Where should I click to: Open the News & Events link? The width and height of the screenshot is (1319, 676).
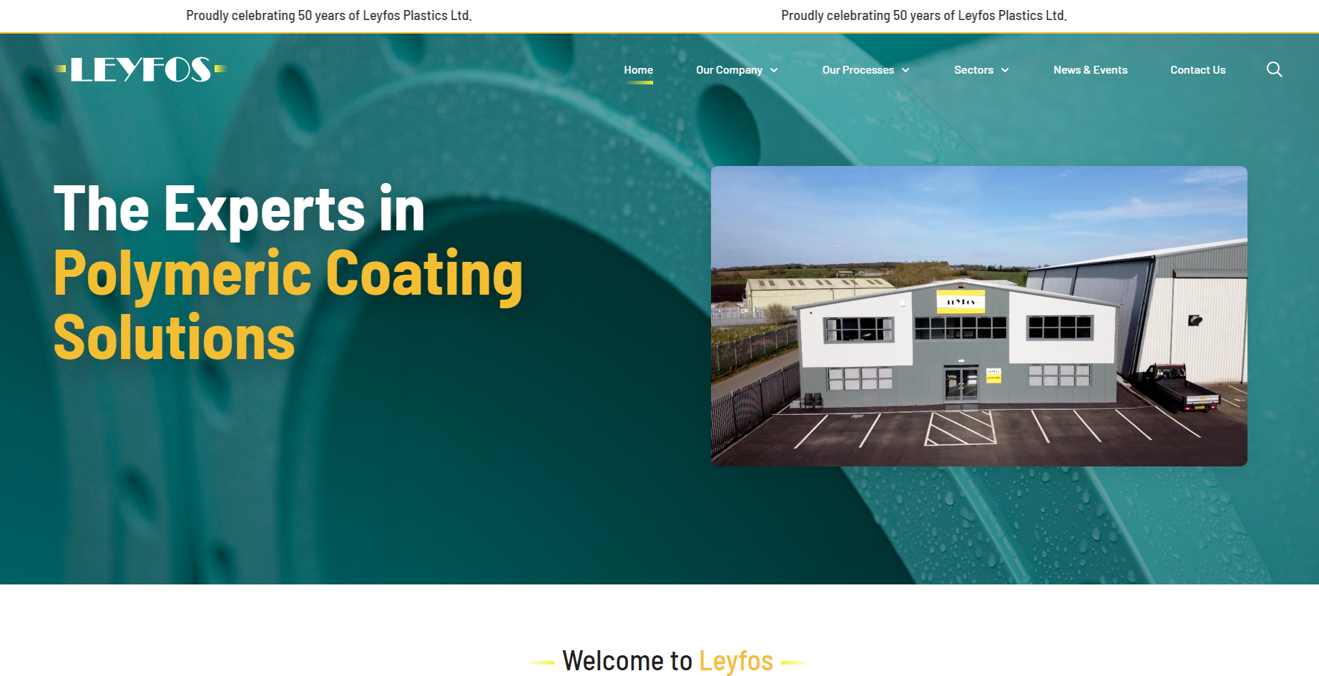pos(1090,70)
